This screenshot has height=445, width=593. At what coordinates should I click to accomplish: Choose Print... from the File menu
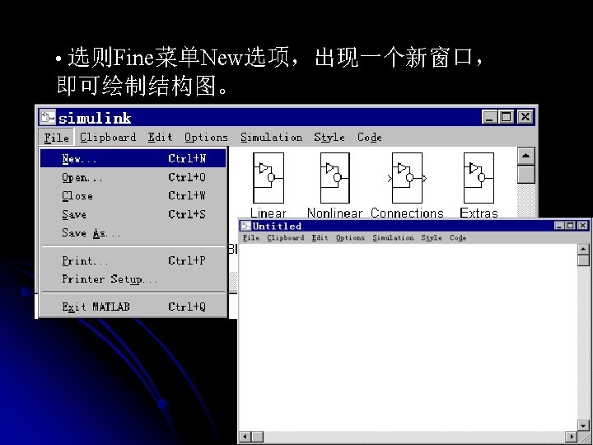133,260
